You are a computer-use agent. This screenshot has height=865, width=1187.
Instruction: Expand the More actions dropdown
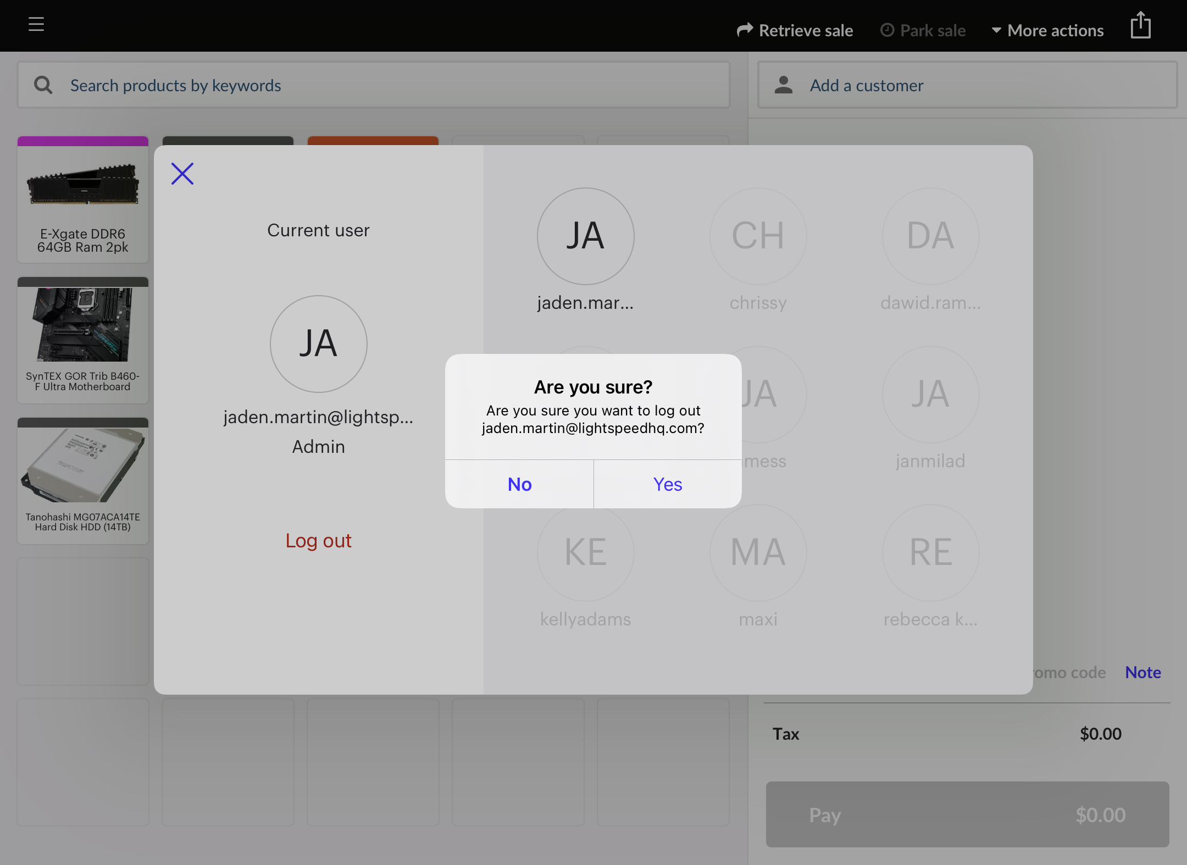(1047, 31)
